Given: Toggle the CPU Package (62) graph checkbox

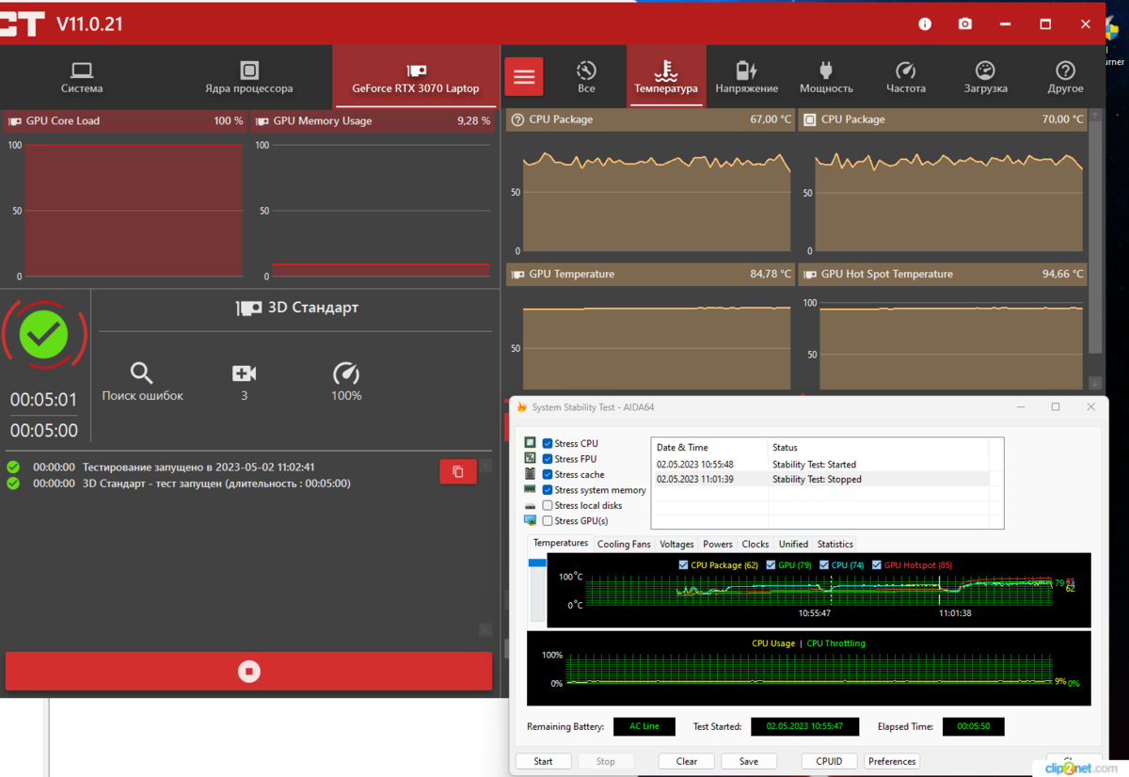Looking at the screenshot, I should [x=683, y=564].
